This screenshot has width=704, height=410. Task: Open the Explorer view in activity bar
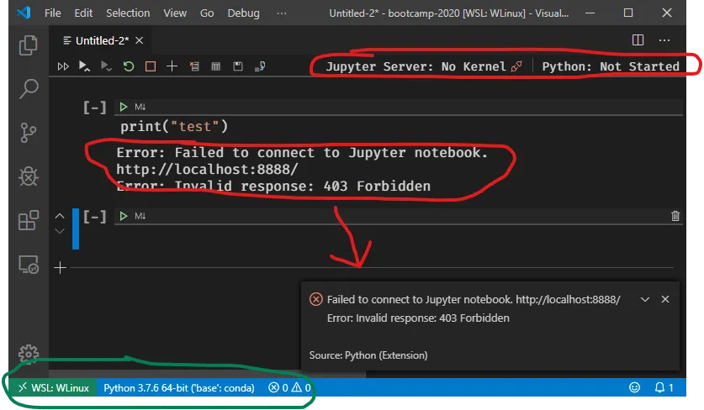(29, 45)
